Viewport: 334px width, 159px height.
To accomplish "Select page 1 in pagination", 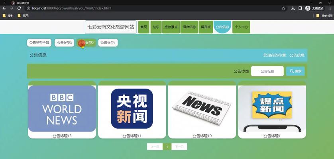I will [167, 147].
